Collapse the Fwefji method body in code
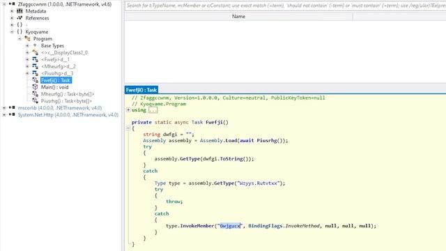This screenshot has height=251, width=446. [x=128, y=128]
